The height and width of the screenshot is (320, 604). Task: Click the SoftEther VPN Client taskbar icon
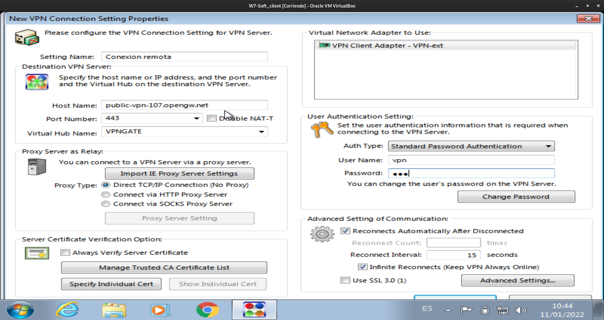click(254, 310)
